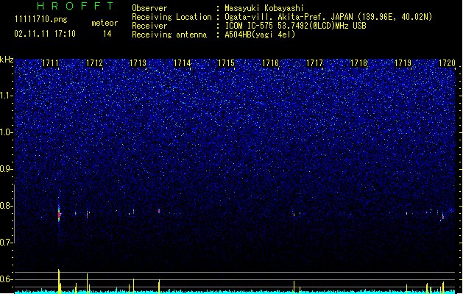Click the 0.7 kHz frequency label
463x294 pixels.
(7, 243)
